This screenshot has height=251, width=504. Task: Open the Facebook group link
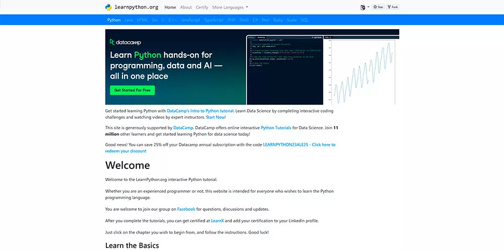pos(186,209)
